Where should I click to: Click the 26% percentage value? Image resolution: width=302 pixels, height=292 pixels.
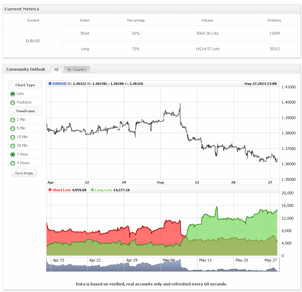tap(136, 33)
